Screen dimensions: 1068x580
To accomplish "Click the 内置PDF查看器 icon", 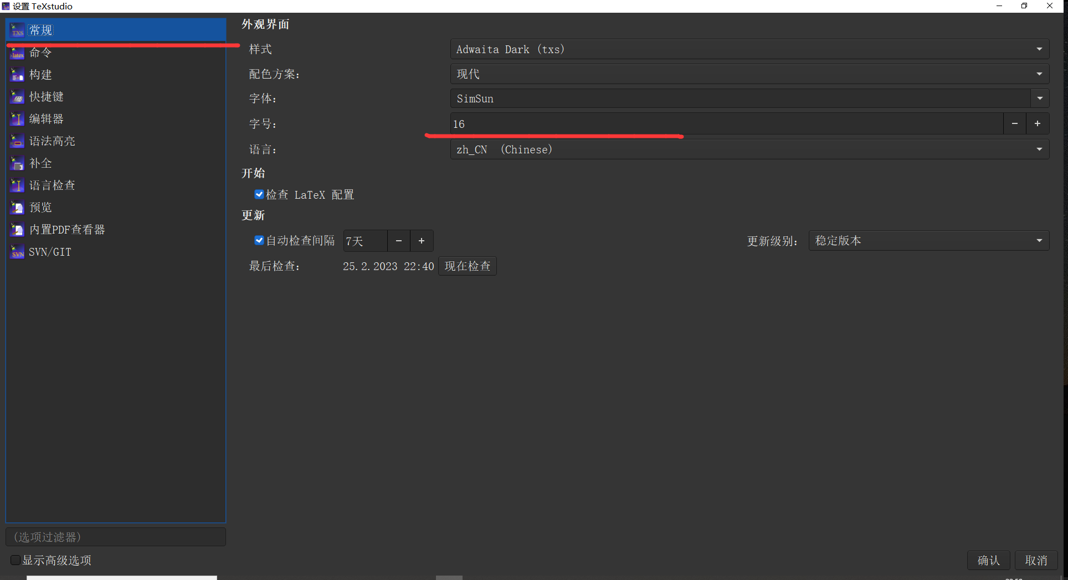I will pyautogui.click(x=18, y=230).
